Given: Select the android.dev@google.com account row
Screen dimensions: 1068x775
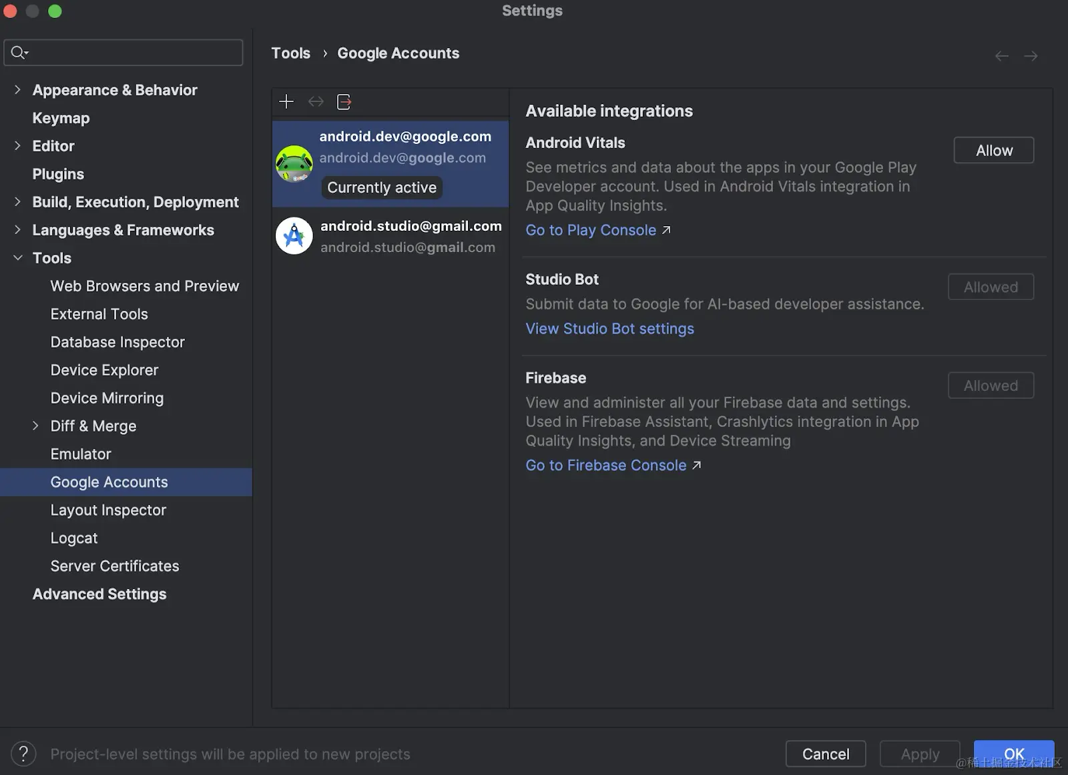Looking at the screenshot, I should click(x=390, y=163).
